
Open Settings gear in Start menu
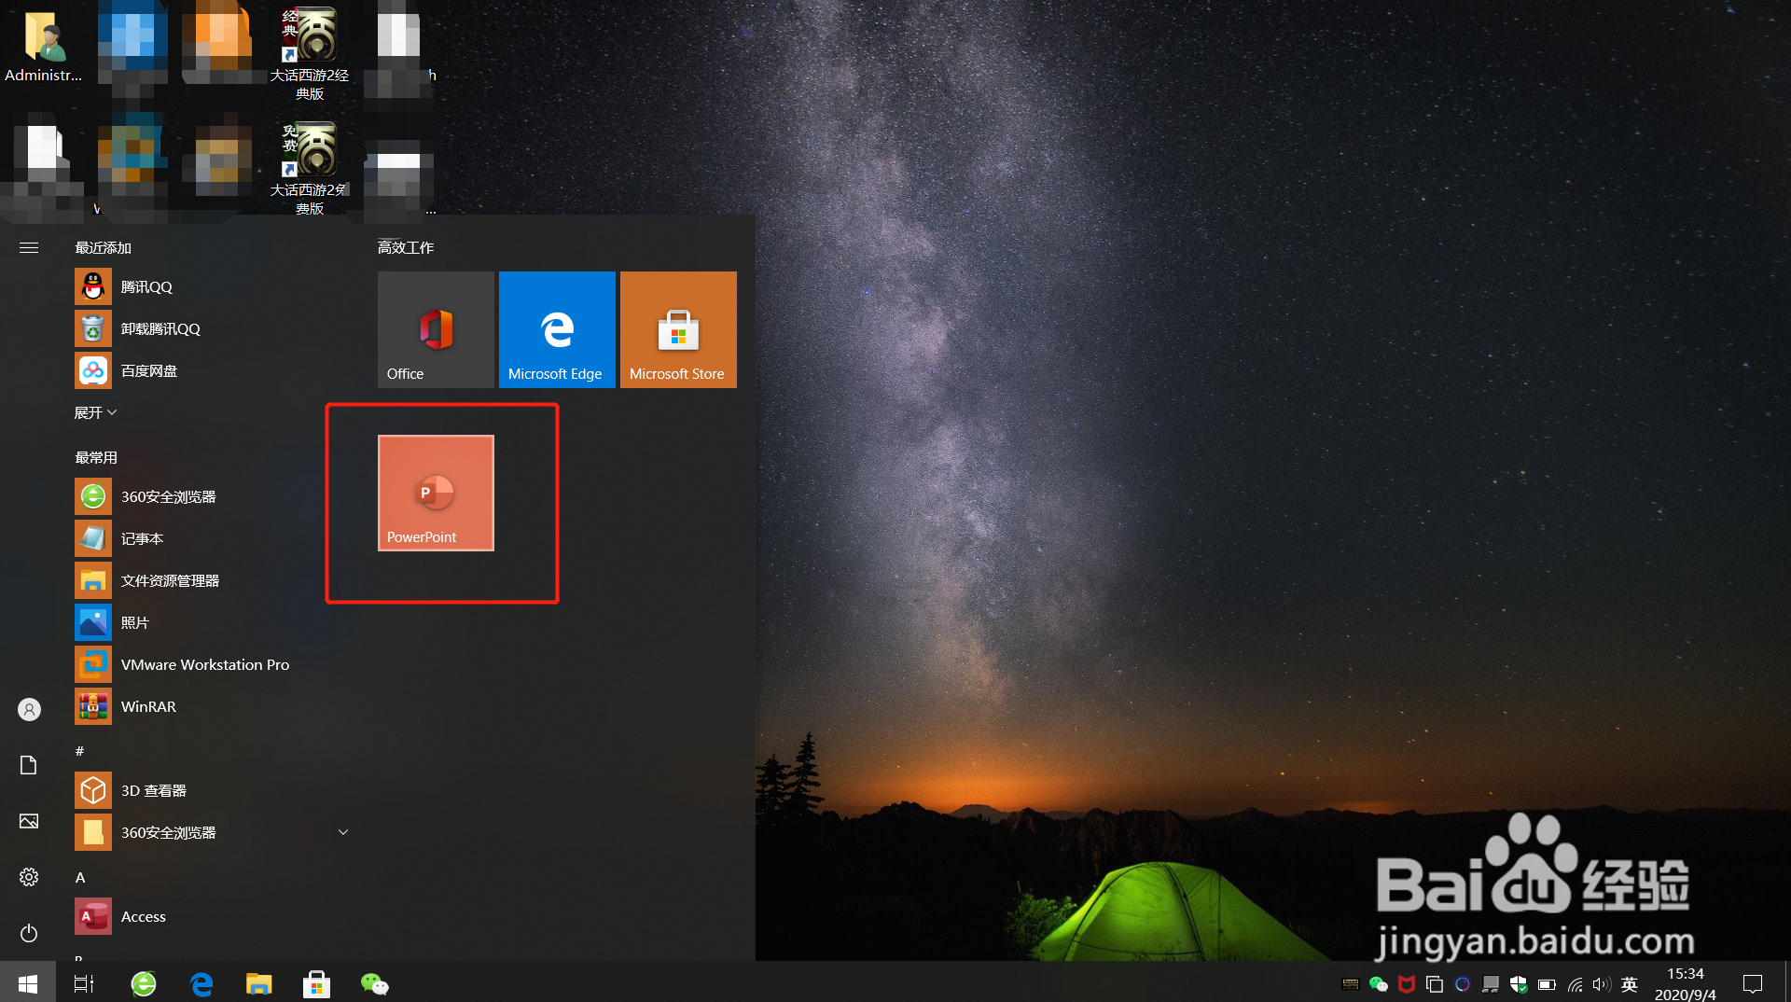(29, 877)
